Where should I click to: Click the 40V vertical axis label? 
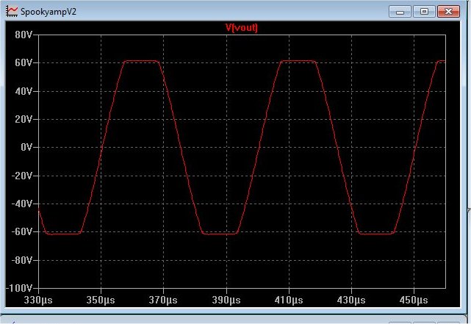point(24,91)
